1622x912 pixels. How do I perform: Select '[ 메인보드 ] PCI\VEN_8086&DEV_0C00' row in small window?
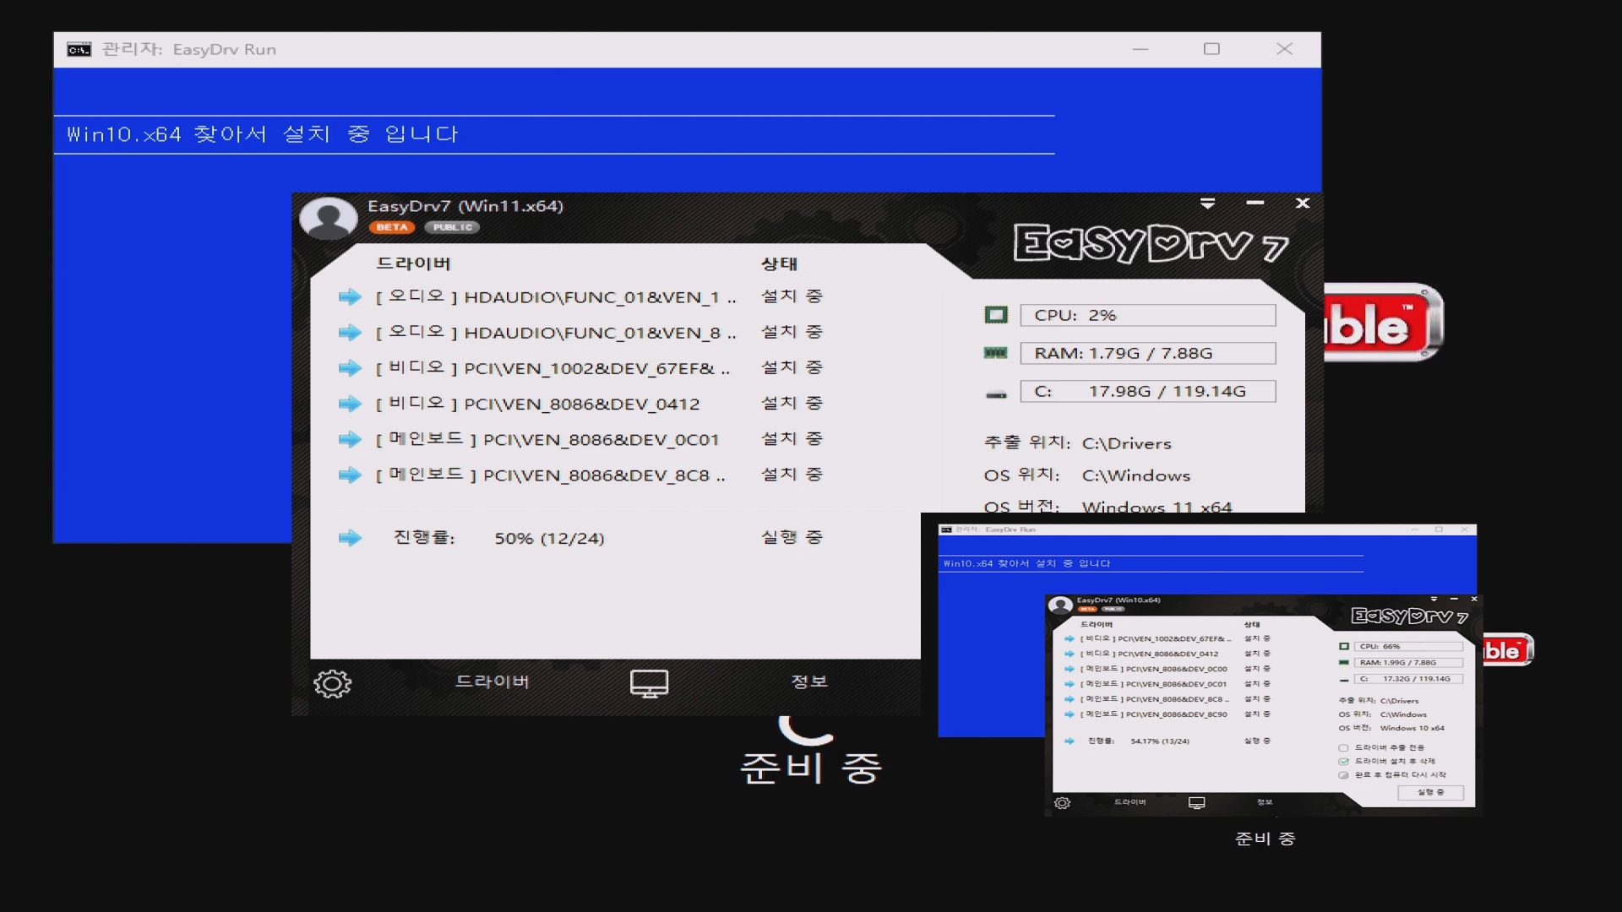[1153, 669]
